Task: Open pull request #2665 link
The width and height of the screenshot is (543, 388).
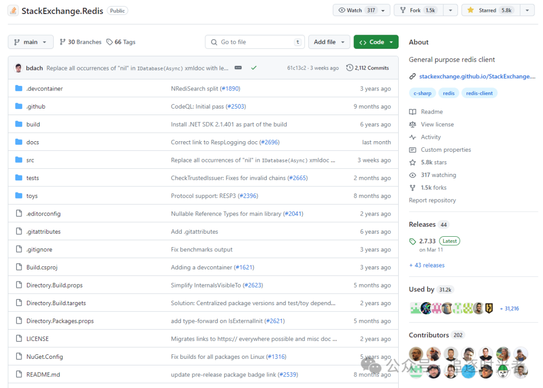Action: tap(298, 178)
